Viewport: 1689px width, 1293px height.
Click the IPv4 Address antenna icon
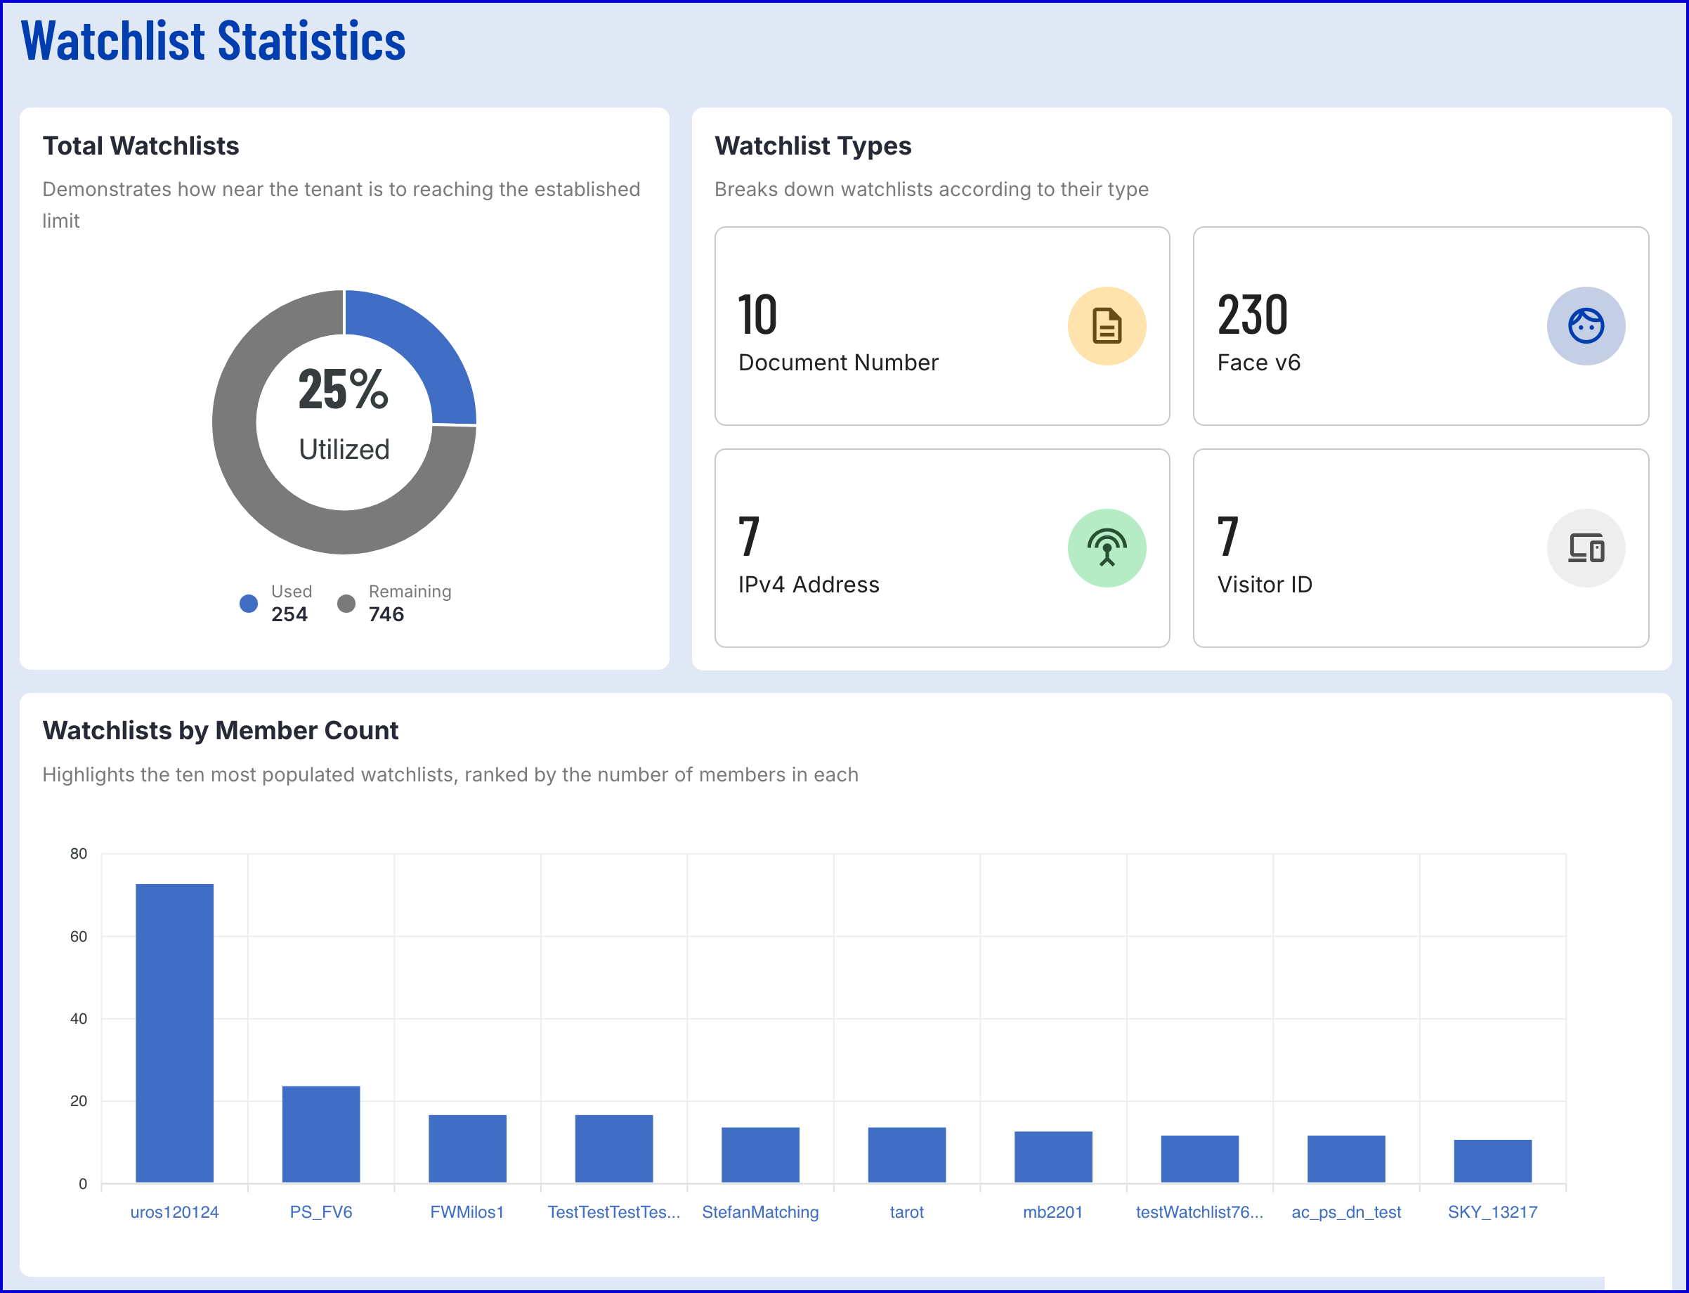point(1106,548)
